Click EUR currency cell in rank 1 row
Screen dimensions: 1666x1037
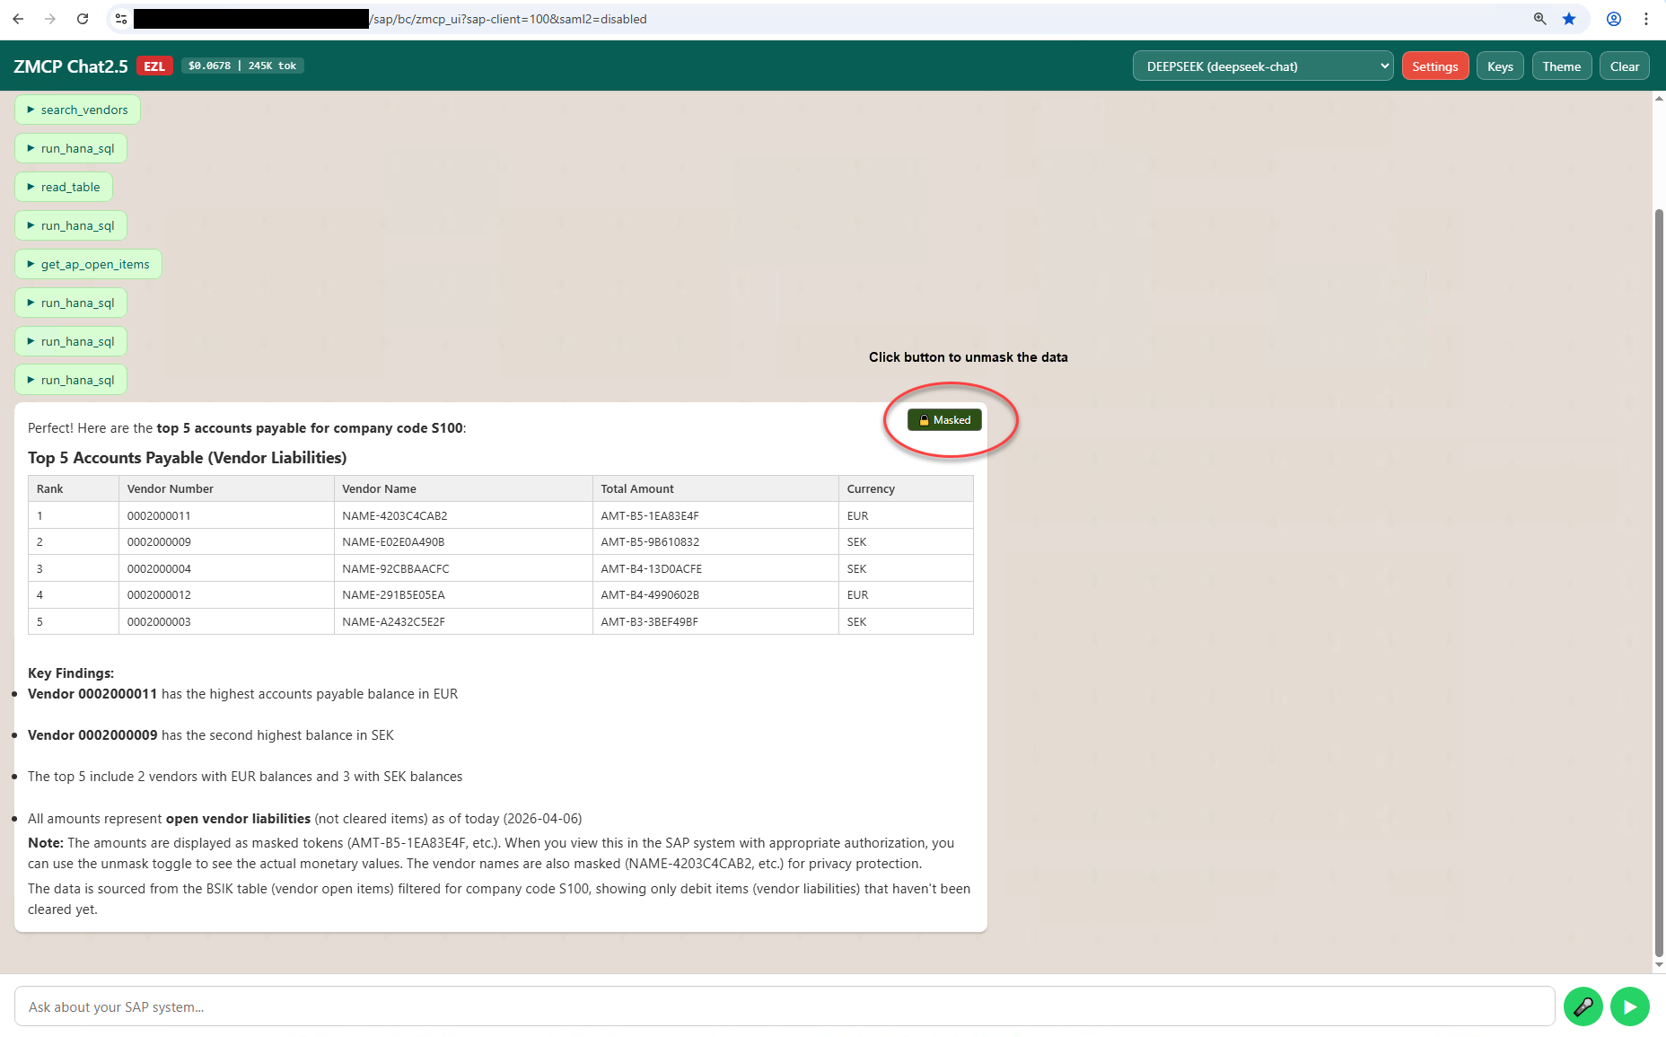906,515
